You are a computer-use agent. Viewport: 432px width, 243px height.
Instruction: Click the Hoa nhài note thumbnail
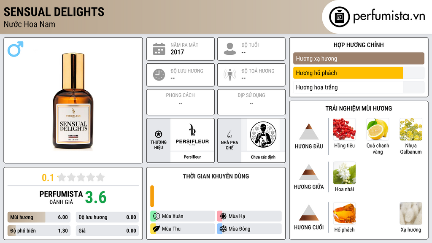(344, 173)
